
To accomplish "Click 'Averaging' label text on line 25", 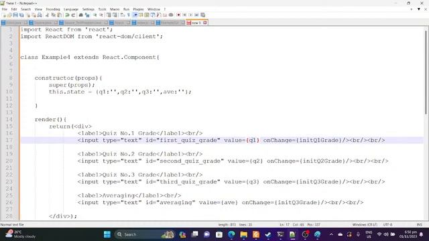I will tap(118, 195).
